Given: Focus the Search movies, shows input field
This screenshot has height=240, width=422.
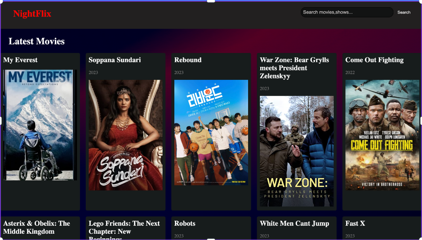Looking at the screenshot, I should 346,13.
